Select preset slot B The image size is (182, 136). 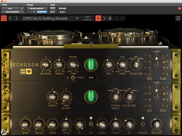pos(110,18)
